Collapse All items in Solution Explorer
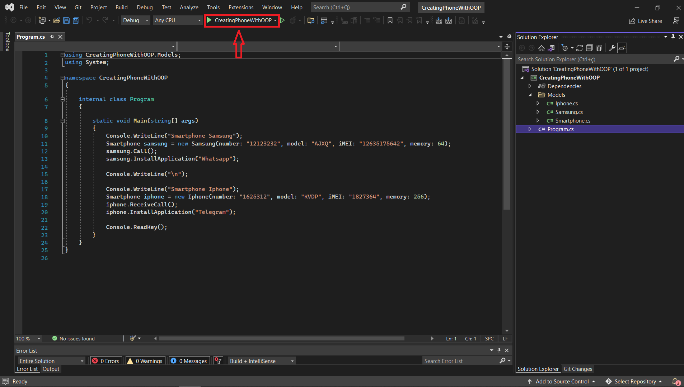 click(x=589, y=48)
